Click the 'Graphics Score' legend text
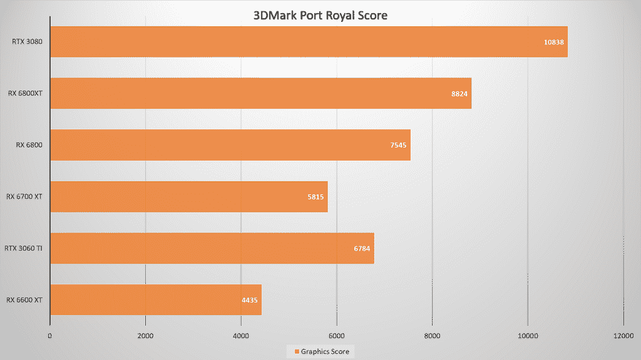The width and height of the screenshot is (641, 360). pos(325,351)
